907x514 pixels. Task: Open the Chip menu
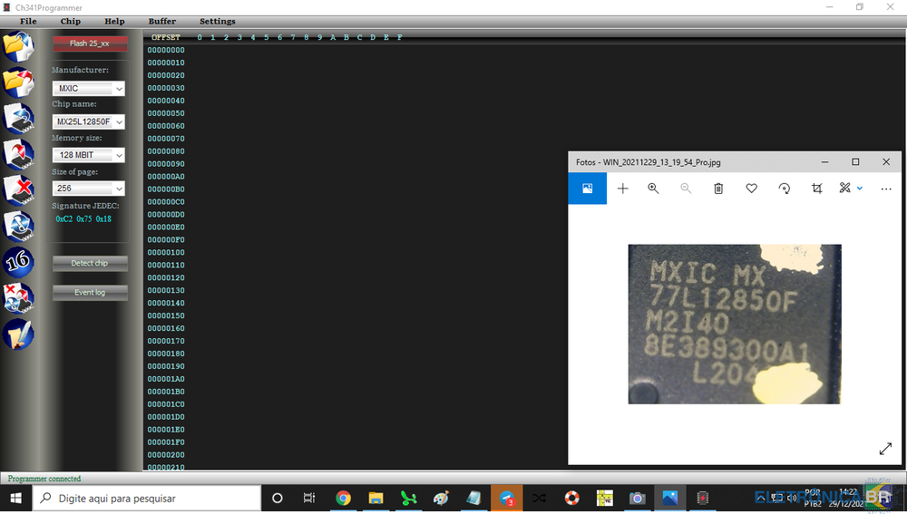[70, 21]
